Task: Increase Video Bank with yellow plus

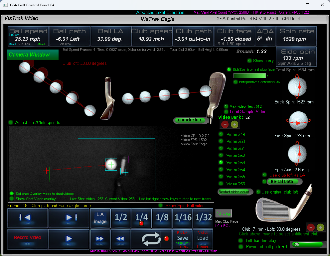Action: tap(235, 124)
